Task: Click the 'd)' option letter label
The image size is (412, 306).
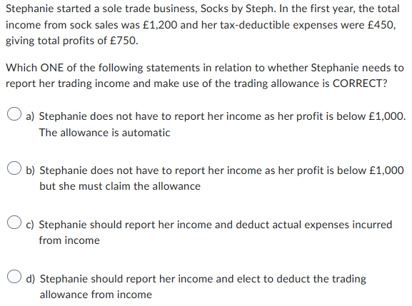Action: click(31, 279)
